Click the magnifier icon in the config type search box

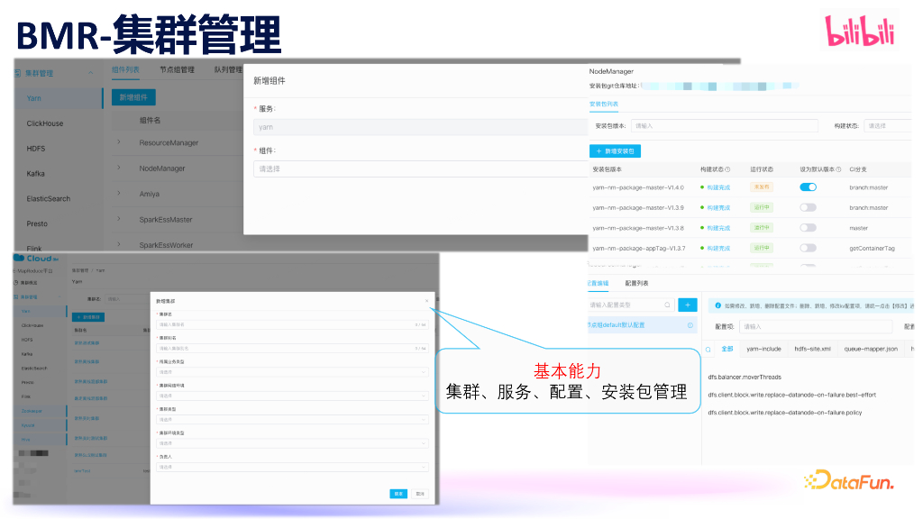(x=667, y=305)
